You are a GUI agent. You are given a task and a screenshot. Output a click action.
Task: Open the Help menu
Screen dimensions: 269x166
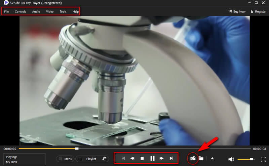[x=75, y=11]
